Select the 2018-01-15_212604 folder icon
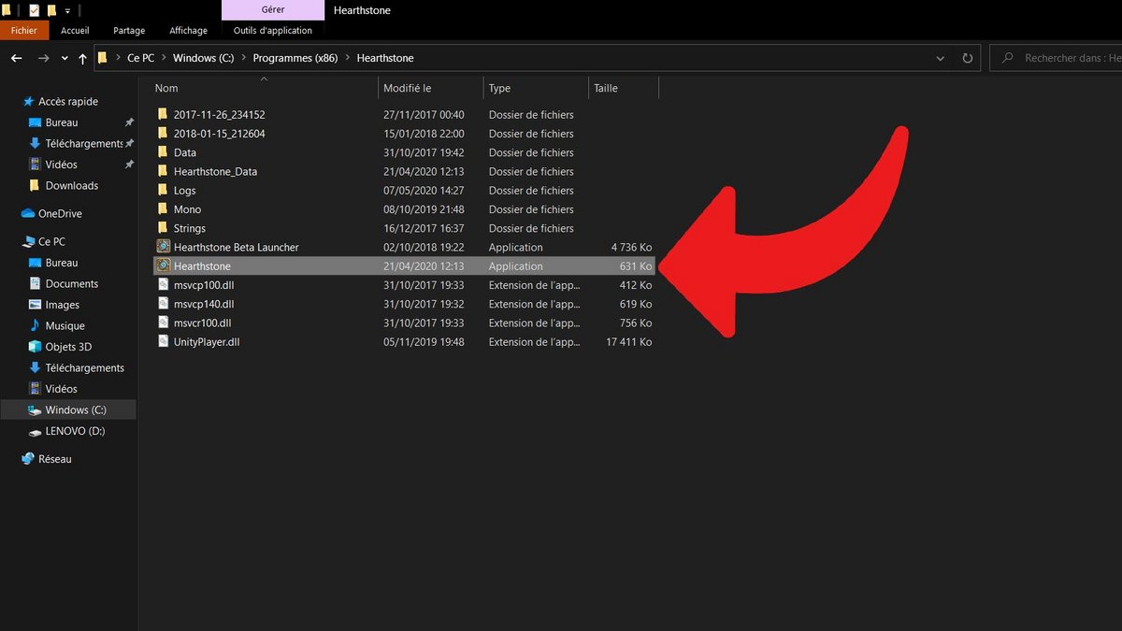Screen dimensions: 1122x631 (163, 134)
